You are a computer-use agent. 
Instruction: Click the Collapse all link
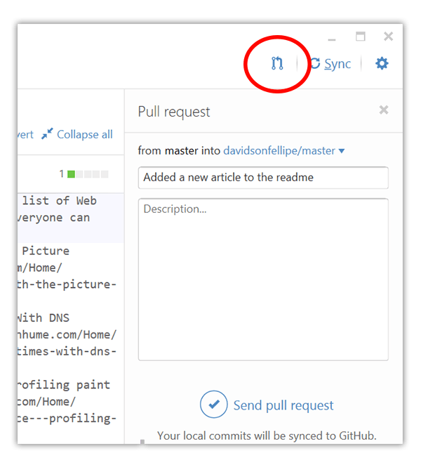click(85, 134)
